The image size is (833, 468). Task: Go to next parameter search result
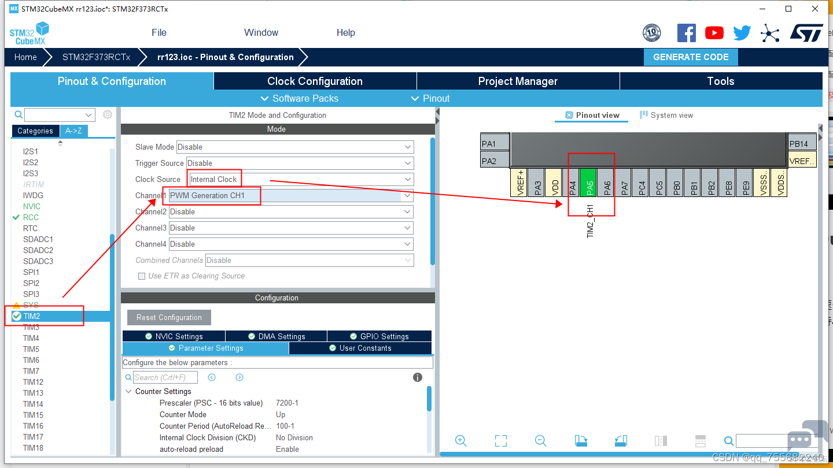239,377
